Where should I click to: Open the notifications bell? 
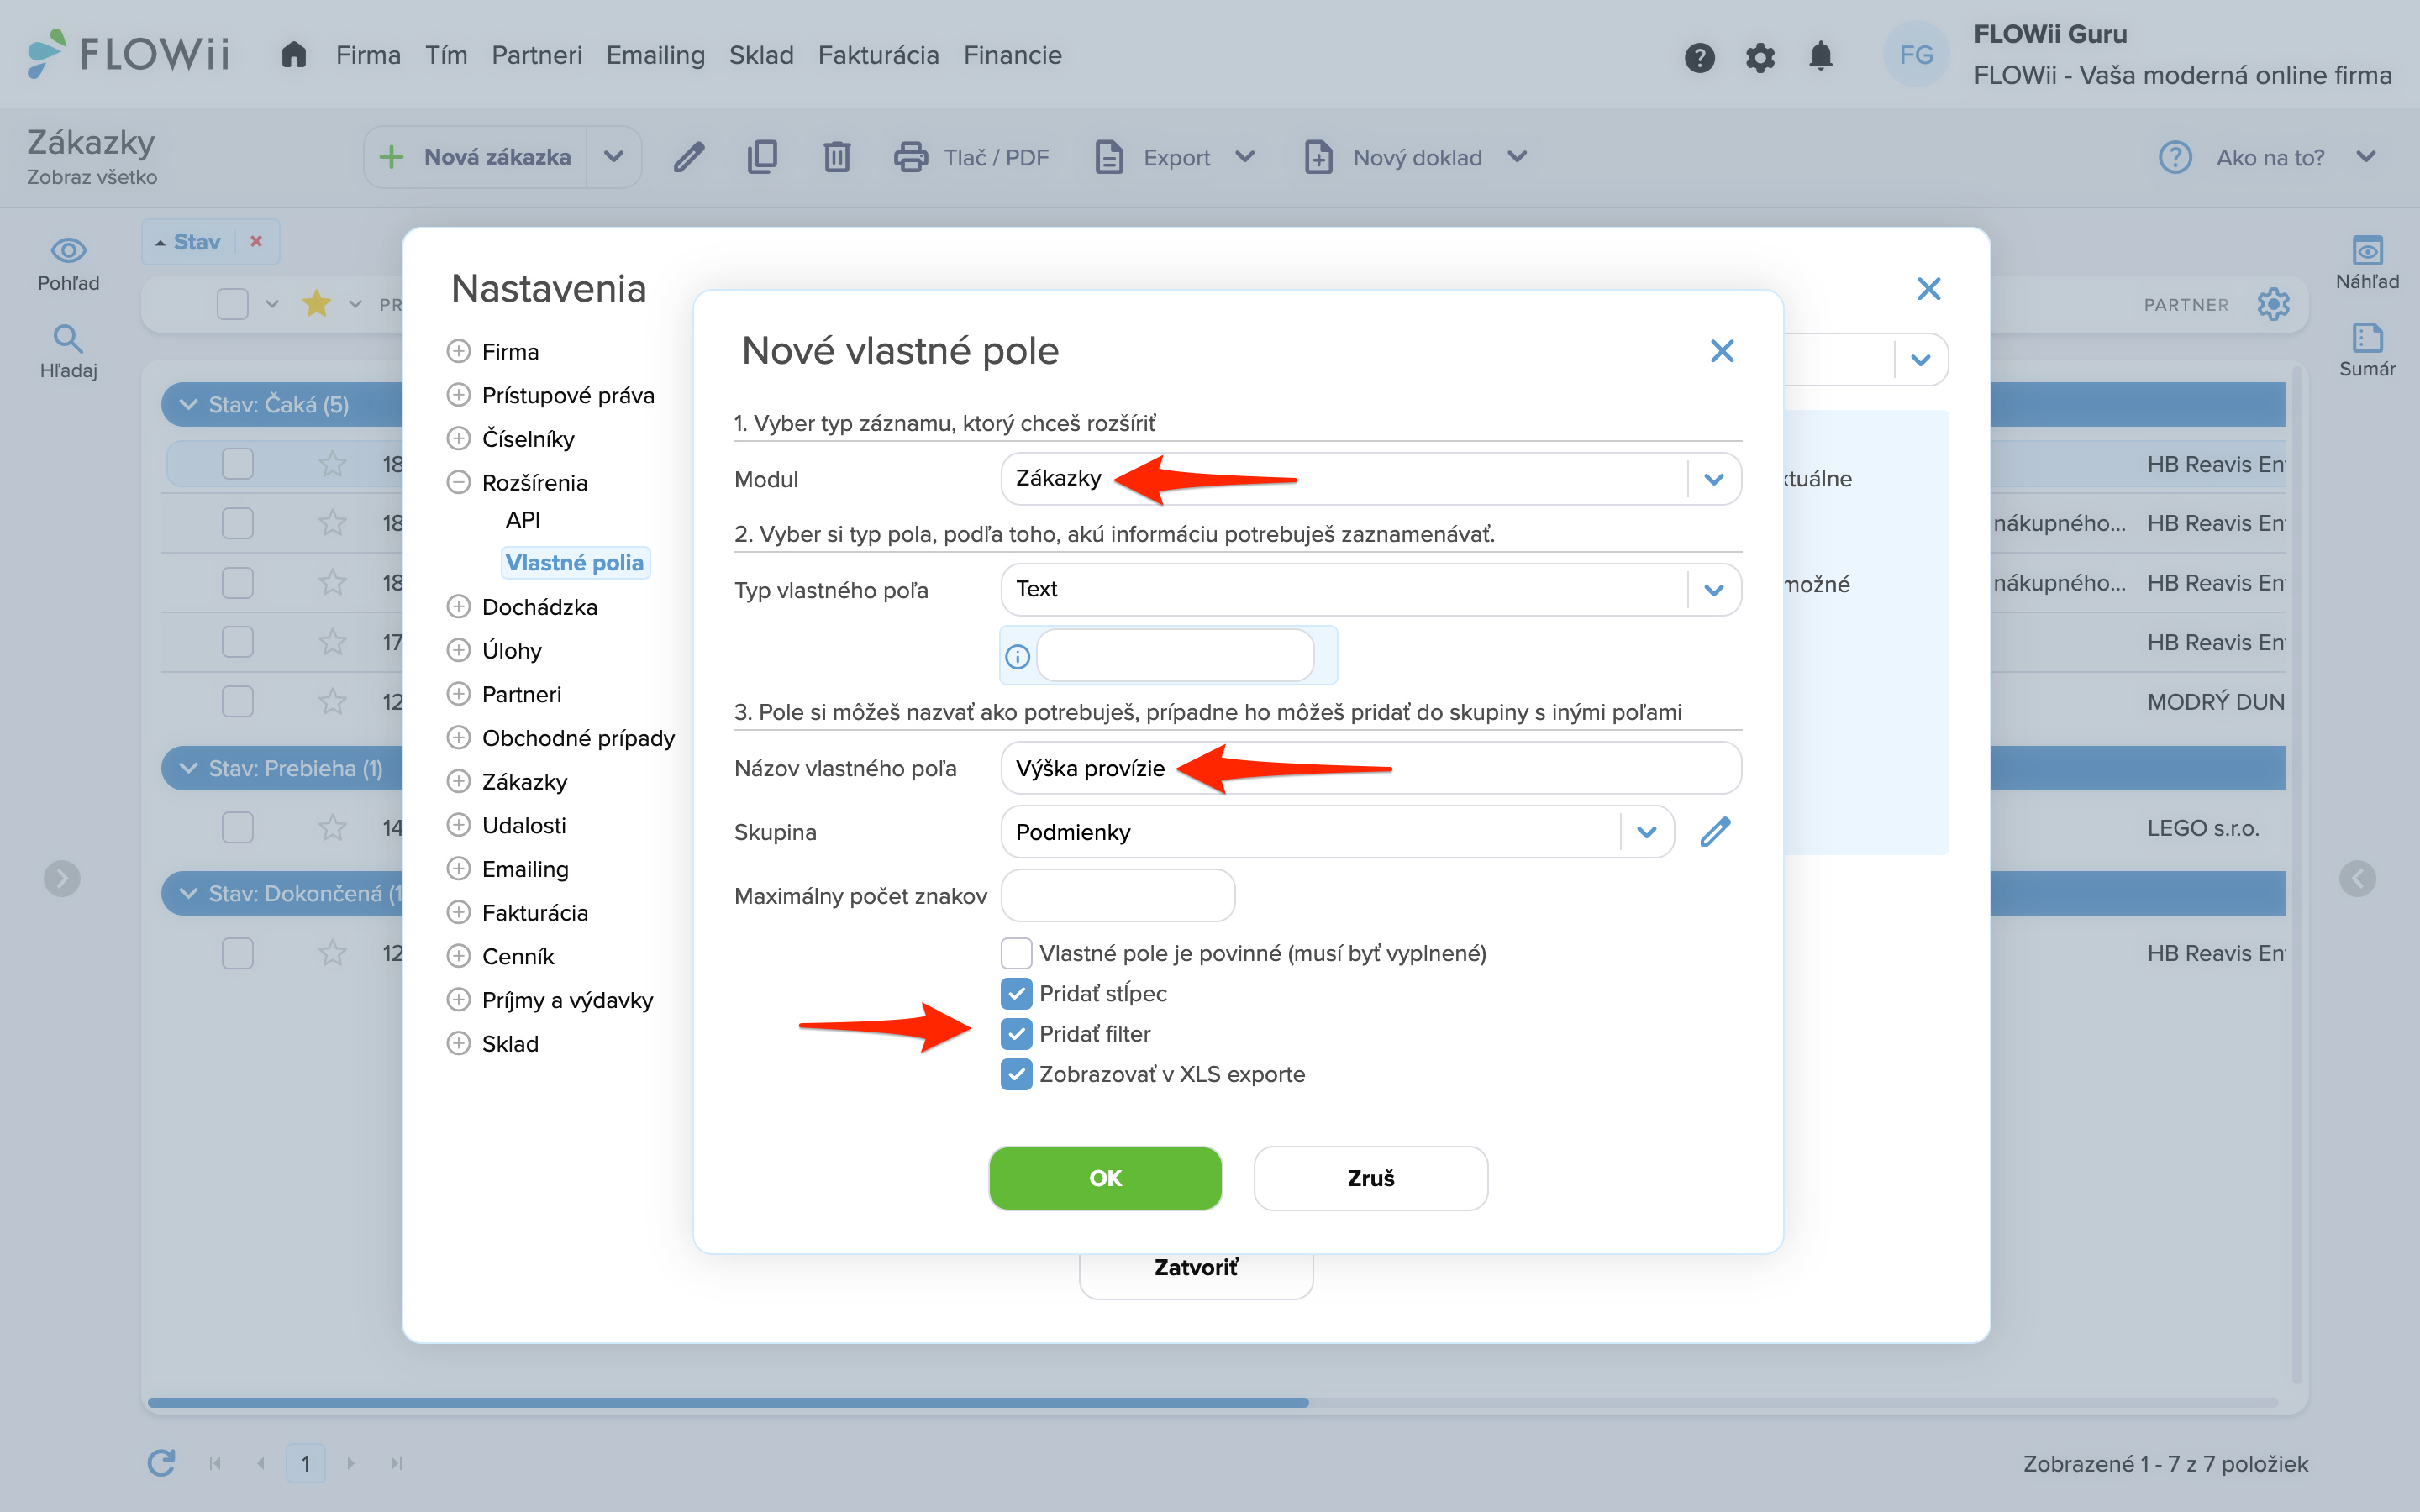tap(1821, 56)
